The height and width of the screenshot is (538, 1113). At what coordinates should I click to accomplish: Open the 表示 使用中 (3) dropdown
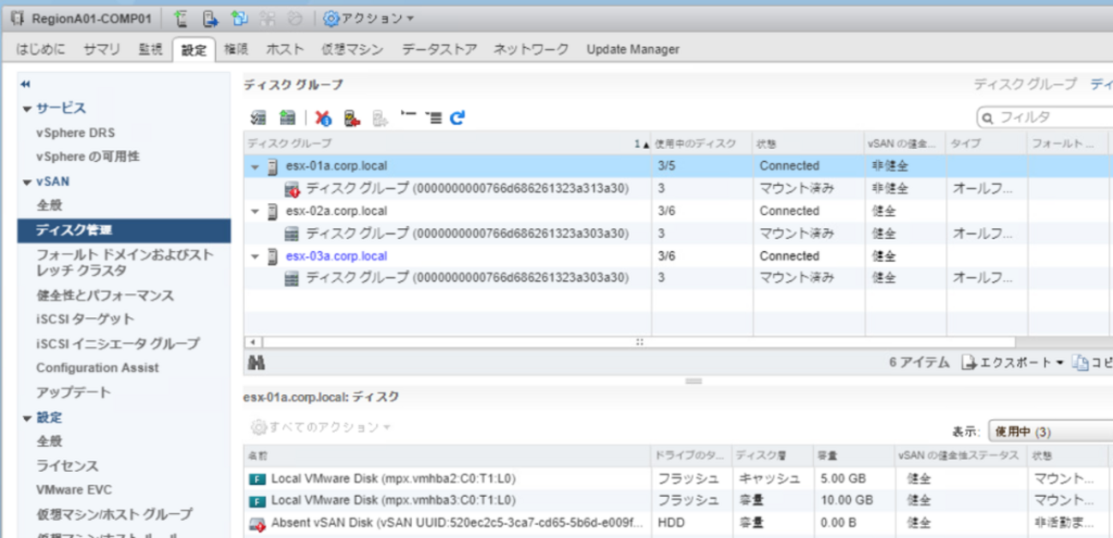pos(1050,432)
